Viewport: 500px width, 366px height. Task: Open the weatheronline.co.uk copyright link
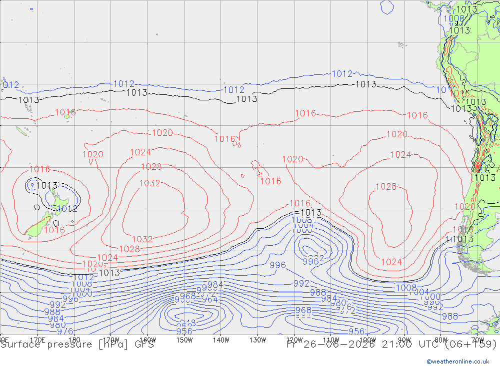457,362
